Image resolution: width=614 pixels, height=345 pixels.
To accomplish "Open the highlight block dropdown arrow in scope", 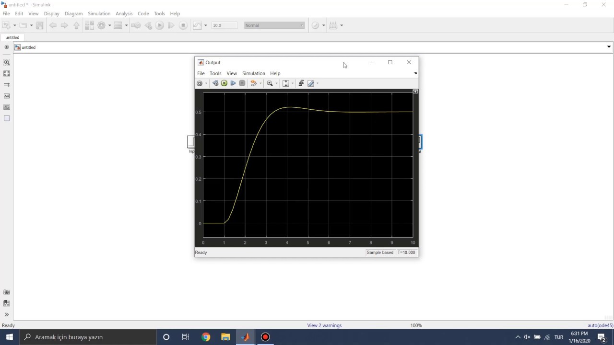I will [260, 83].
